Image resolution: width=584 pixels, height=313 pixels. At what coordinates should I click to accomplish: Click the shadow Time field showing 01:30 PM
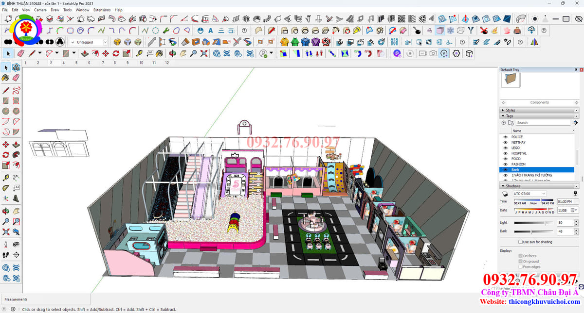coord(568,201)
